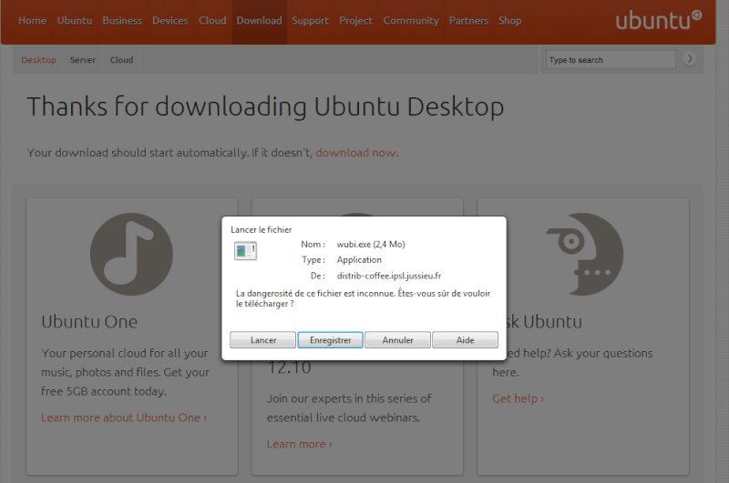Click the wubi.exe application file icon

tap(245, 251)
